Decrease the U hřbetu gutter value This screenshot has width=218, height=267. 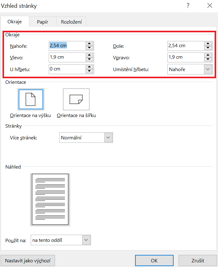click(x=89, y=71)
